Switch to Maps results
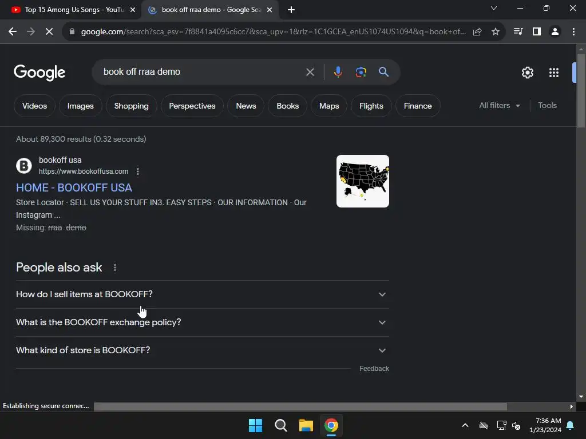Viewport: 586px width, 439px height. 329,106
